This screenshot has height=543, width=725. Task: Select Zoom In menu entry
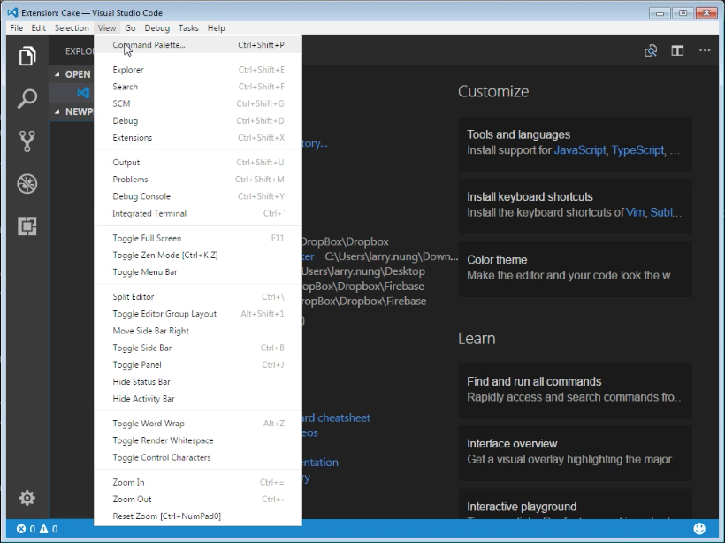[198, 482]
